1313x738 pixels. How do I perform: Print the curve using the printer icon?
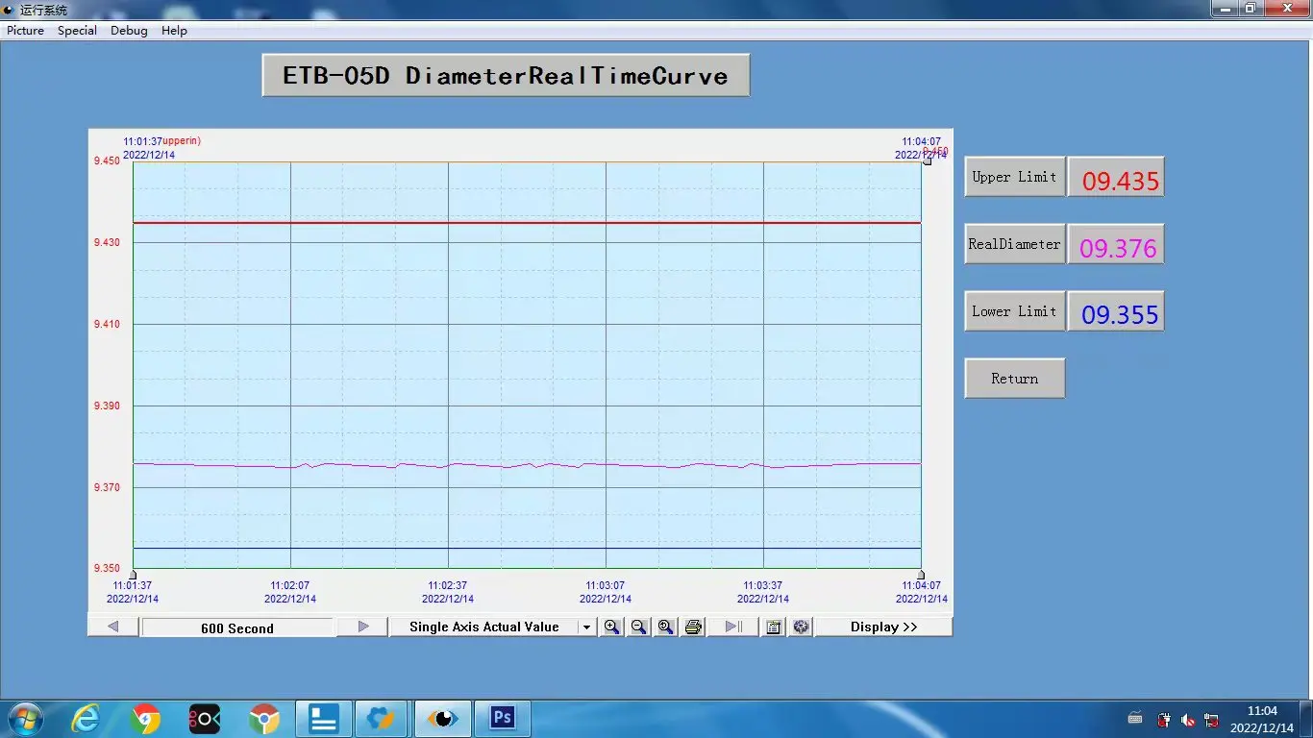point(693,627)
